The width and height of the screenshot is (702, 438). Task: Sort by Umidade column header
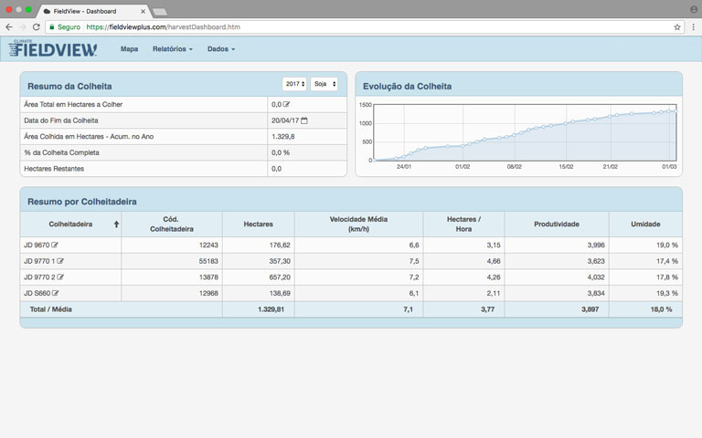tap(645, 224)
